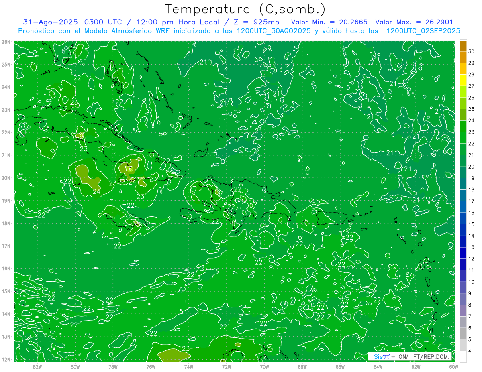The width and height of the screenshot is (482, 372).
Task: Click the '60W' longitude axis label
Action: 454,366
